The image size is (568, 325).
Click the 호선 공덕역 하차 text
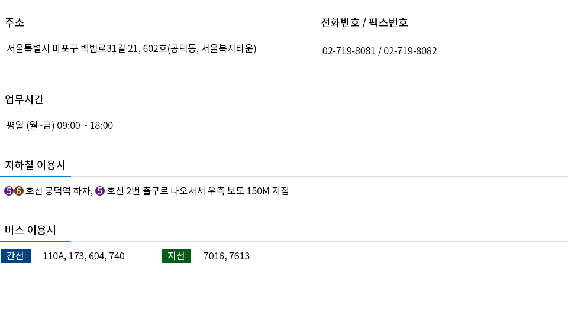pyautogui.click(x=59, y=191)
